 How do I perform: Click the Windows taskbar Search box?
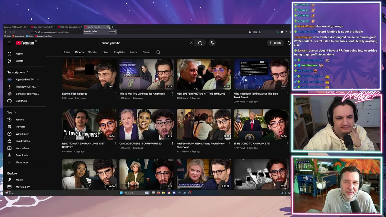tap(137, 193)
